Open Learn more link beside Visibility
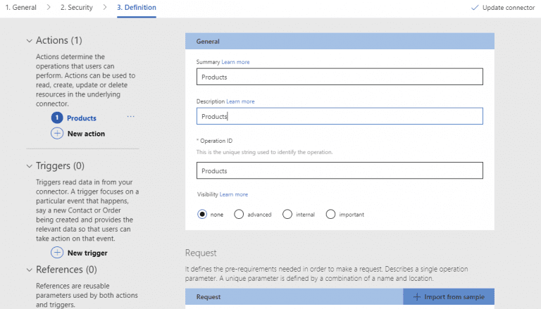The width and height of the screenshot is (541, 309). [234, 194]
